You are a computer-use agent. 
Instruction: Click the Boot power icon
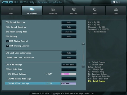coord(95,9)
